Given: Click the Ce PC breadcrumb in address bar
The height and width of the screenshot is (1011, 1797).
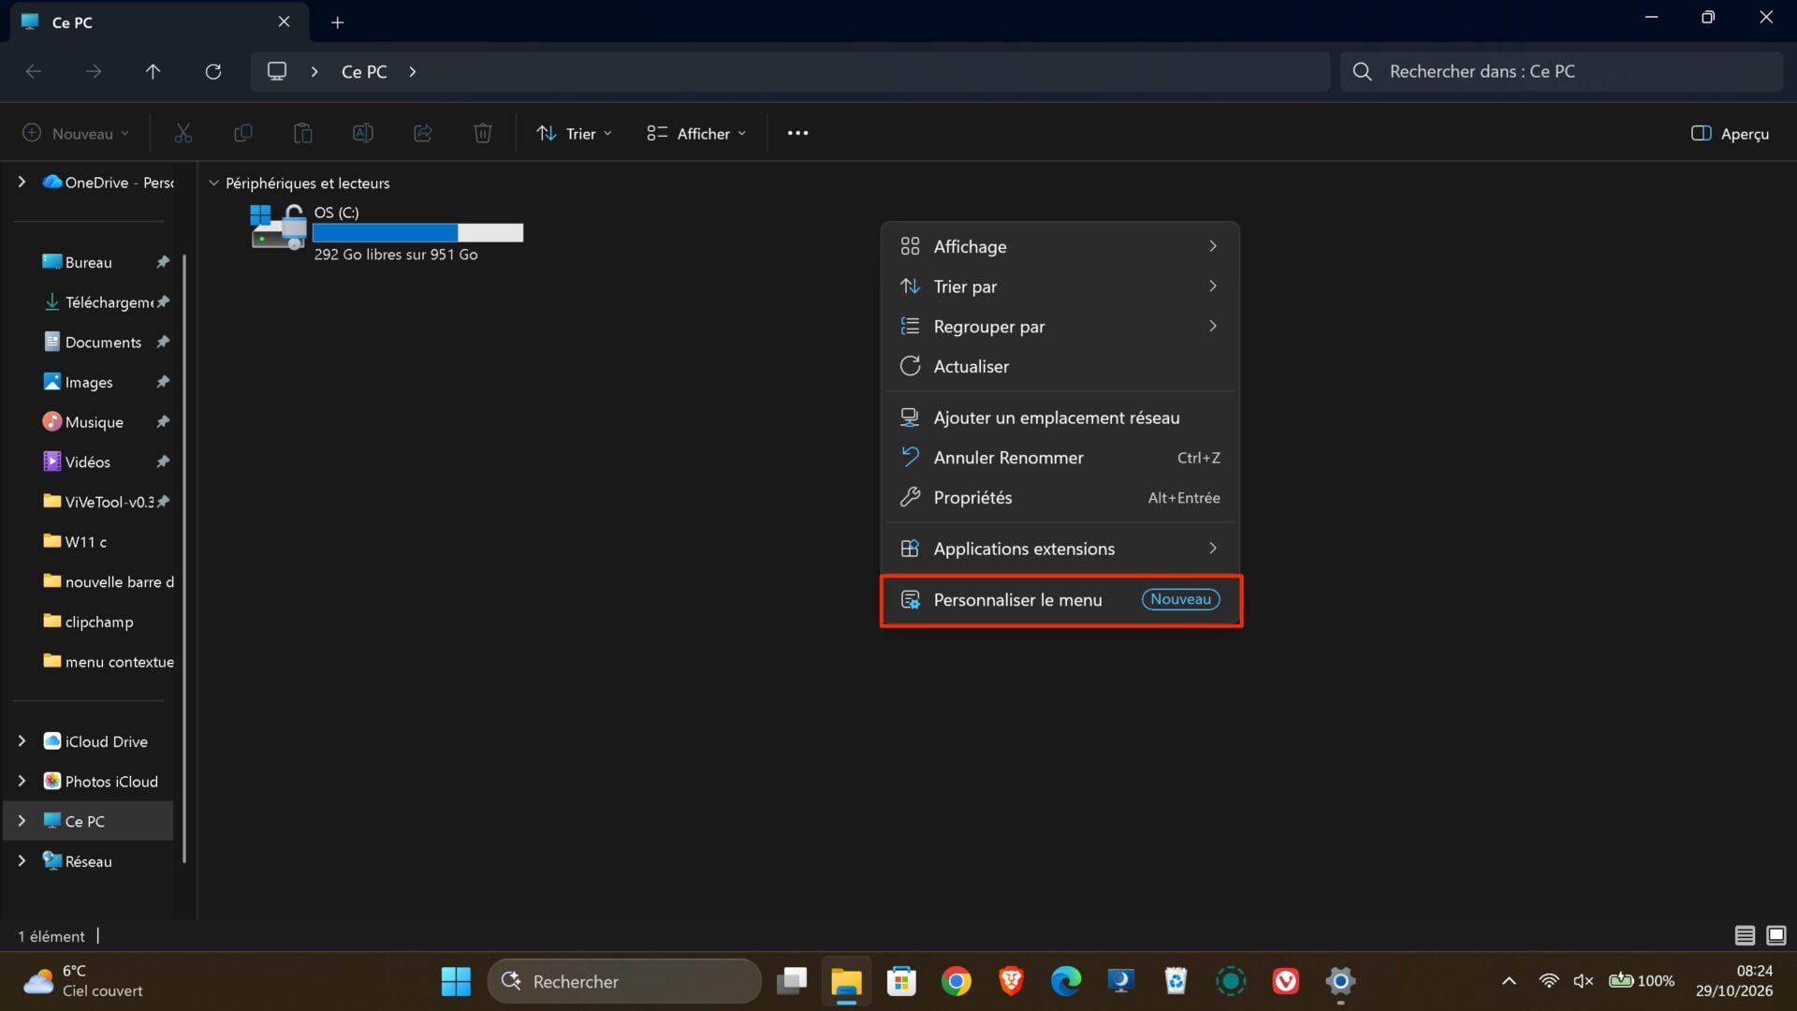Looking at the screenshot, I should [x=364, y=72].
